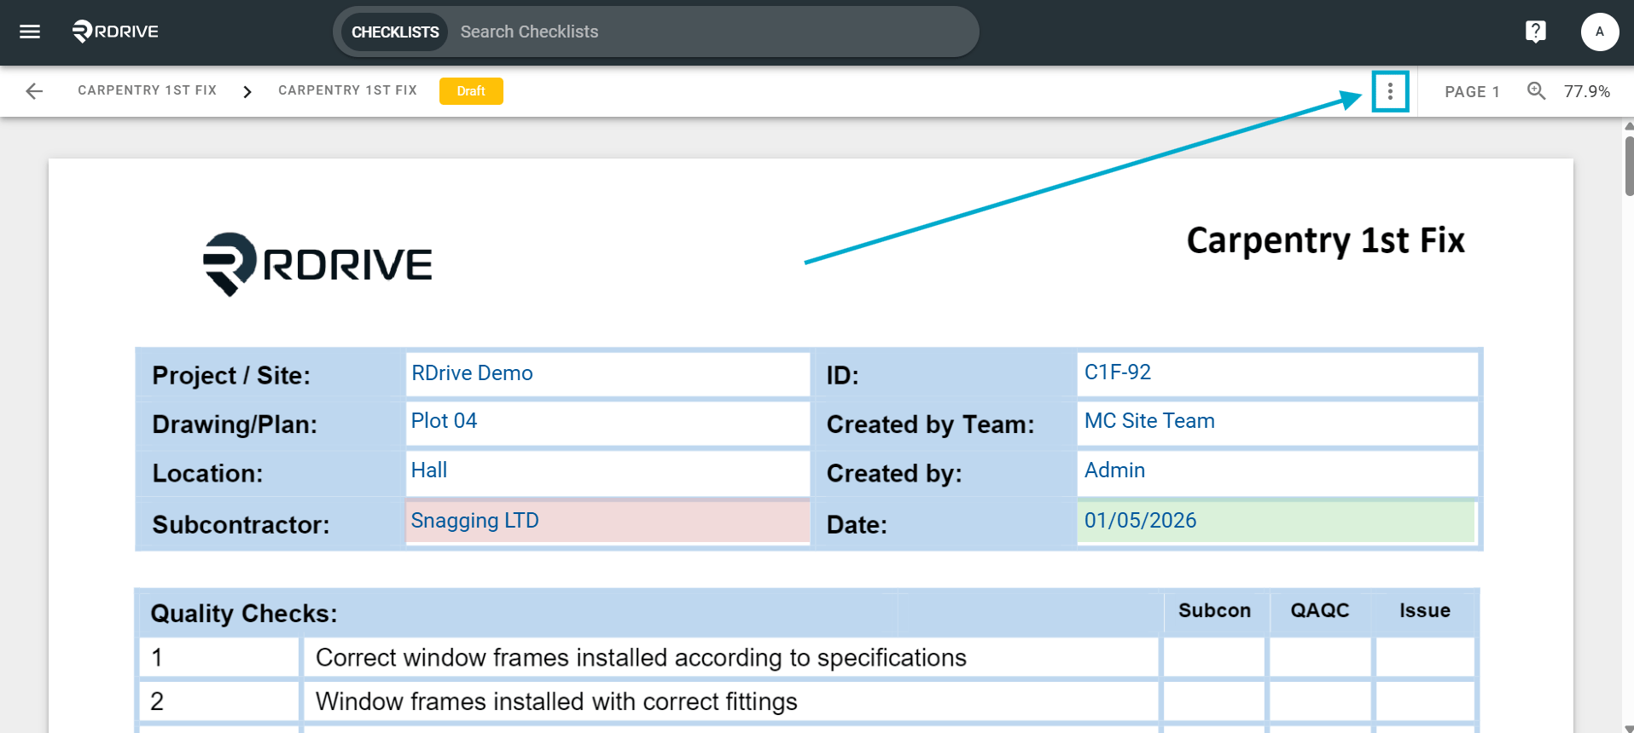Screen dimensions: 1634x733
Task: Click the ID field 'C1F-92'
Action: [x=1277, y=374]
